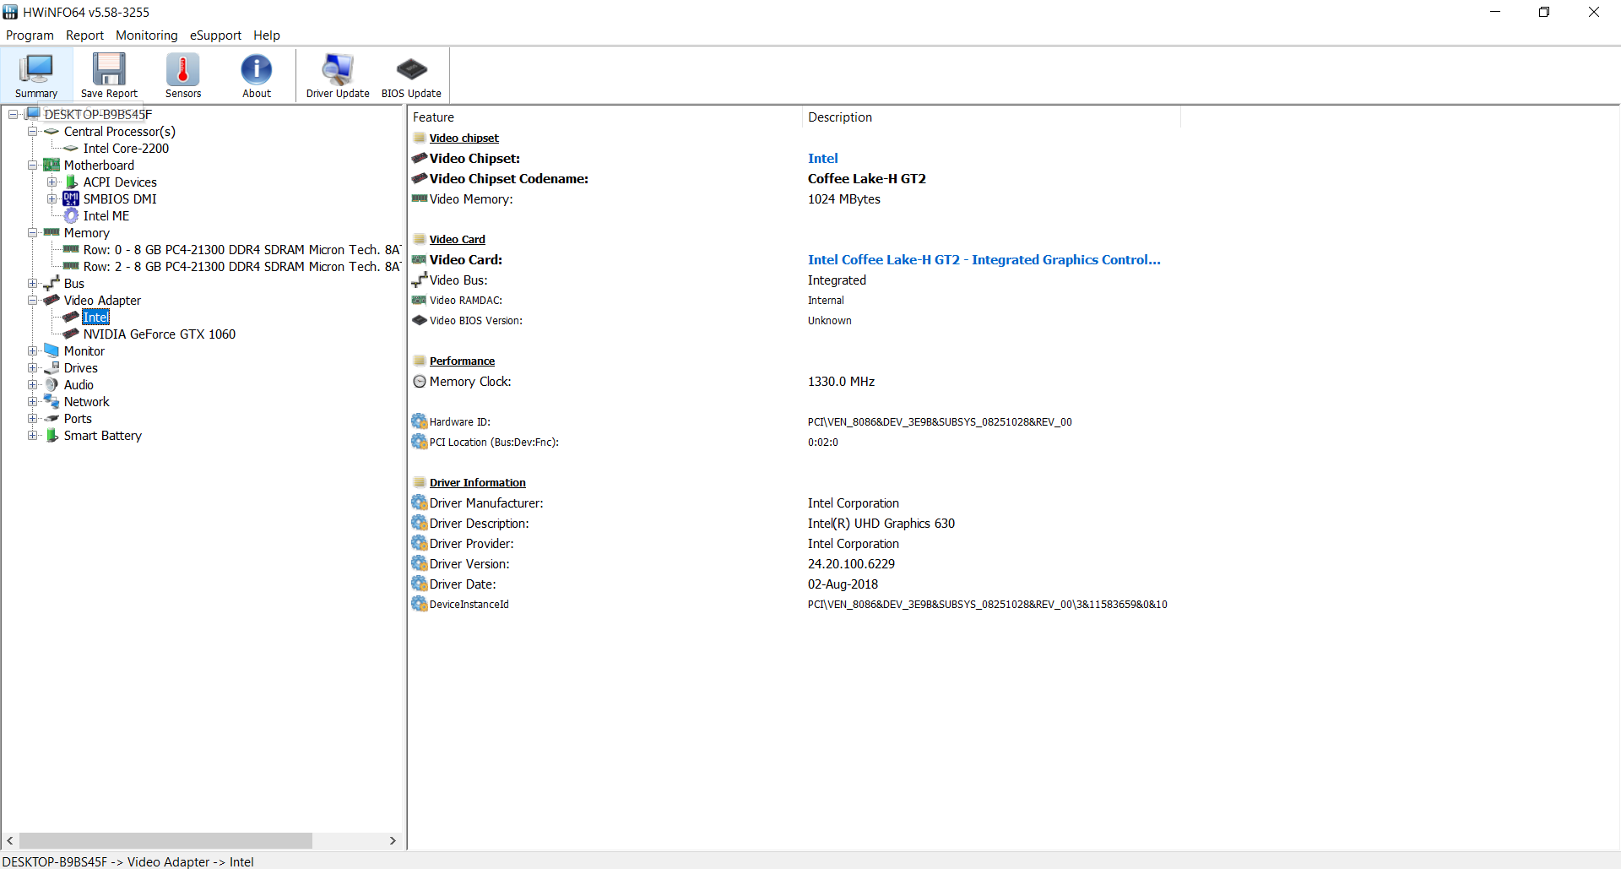This screenshot has width=1621, height=869.
Task: Click the Network tree icon
Action: click(52, 401)
